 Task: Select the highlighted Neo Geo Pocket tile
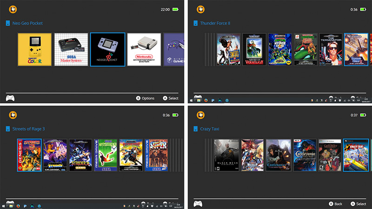click(107, 49)
